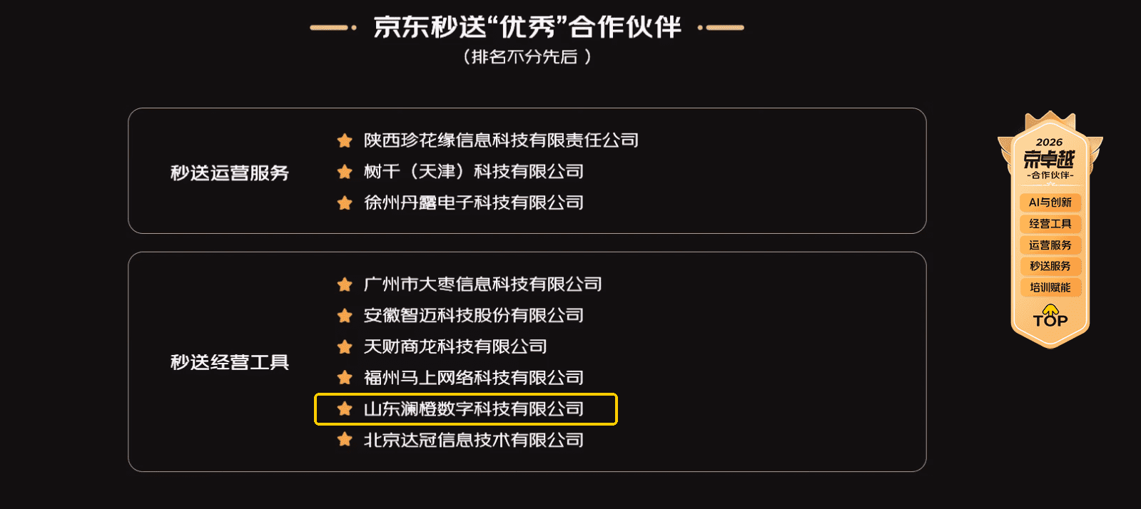Image resolution: width=1141 pixels, height=509 pixels.
Task: Click the highlighted 山东澜橙数字科技有限公司 name
Action: [x=473, y=409]
